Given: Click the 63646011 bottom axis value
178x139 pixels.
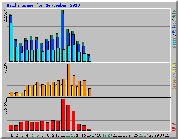Looking at the screenshot, I should [5, 106].
